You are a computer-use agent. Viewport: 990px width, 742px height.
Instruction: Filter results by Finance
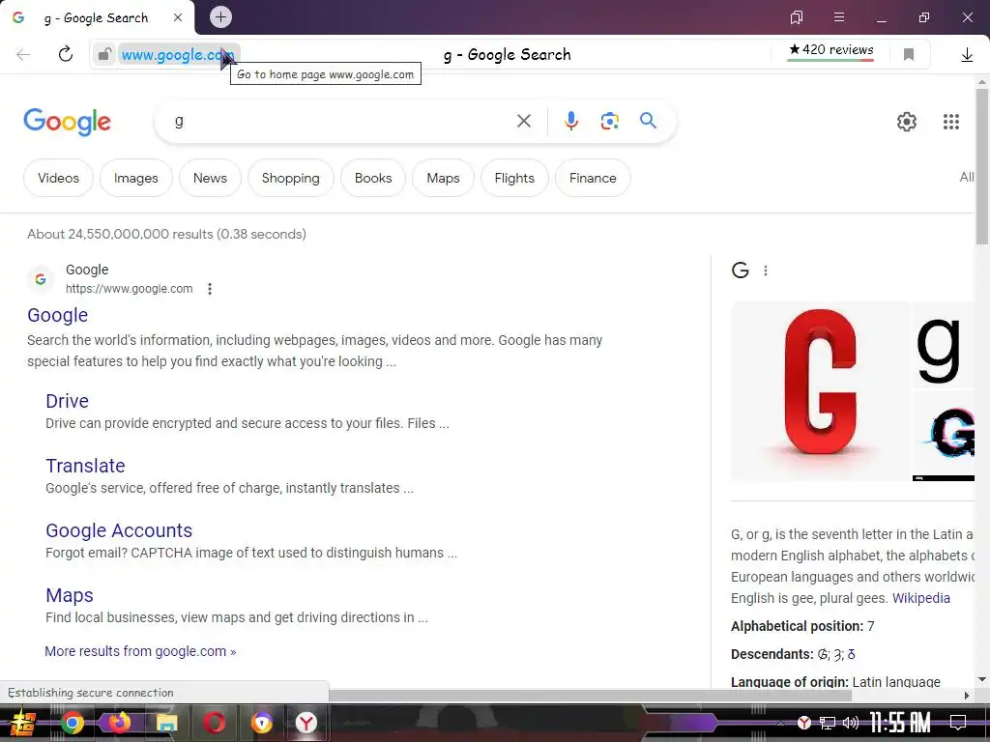(x=593, y=178)
